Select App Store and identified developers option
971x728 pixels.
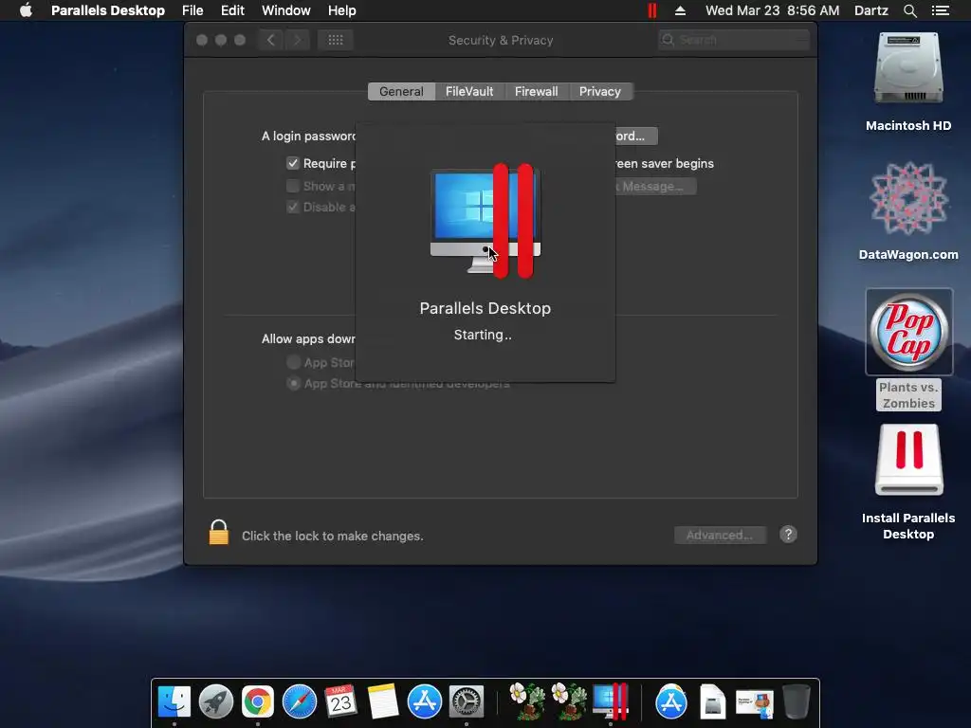294,384
